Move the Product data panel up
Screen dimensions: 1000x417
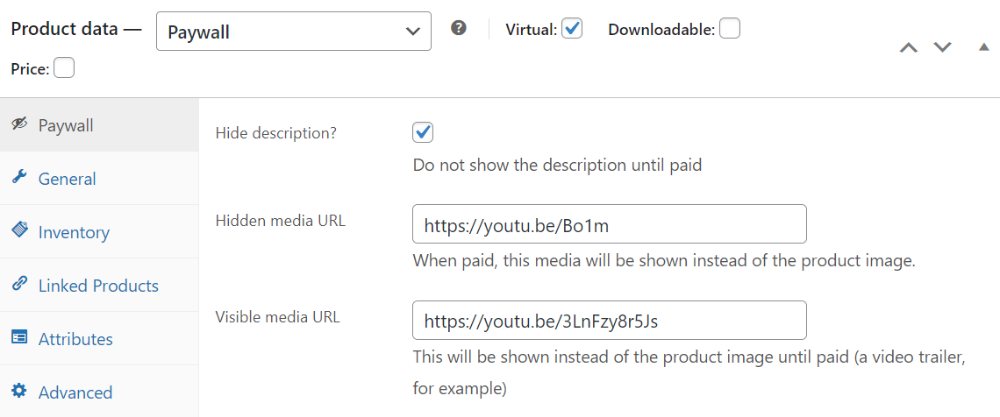pos(908,48)
